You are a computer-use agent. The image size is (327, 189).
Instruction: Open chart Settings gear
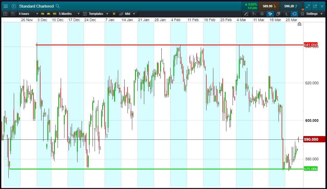tap(302, 14)
